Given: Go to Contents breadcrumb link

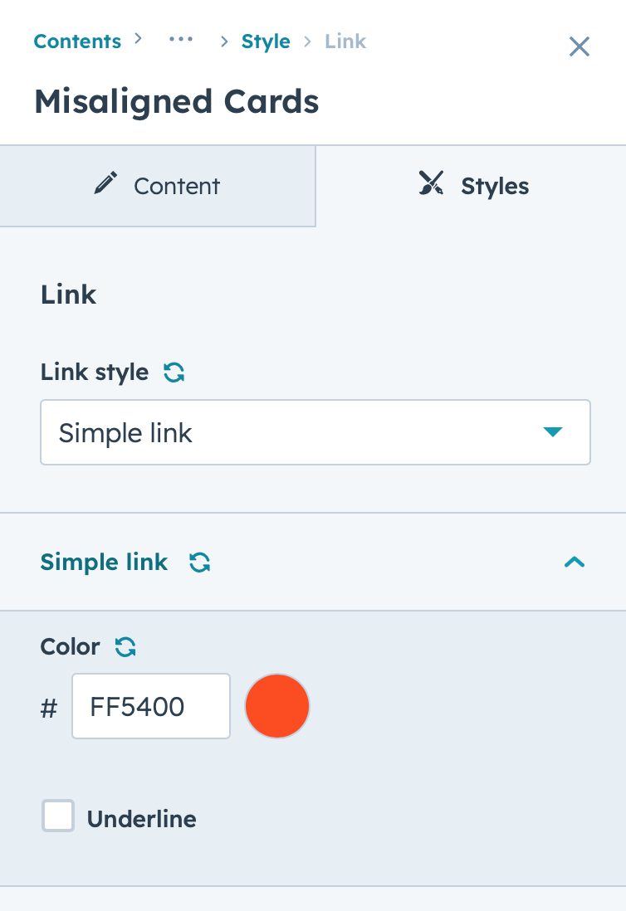Looking at the screenshot, I should [x=77, y=41].
